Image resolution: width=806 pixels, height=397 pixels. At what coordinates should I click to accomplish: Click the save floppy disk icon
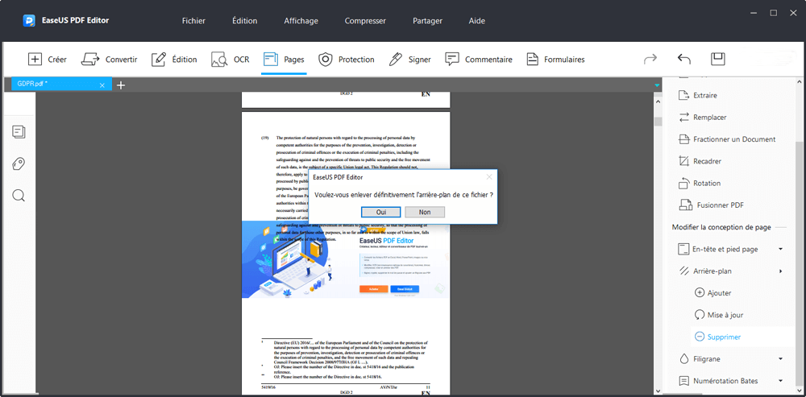pyautogui.click(x=717, y=59)
